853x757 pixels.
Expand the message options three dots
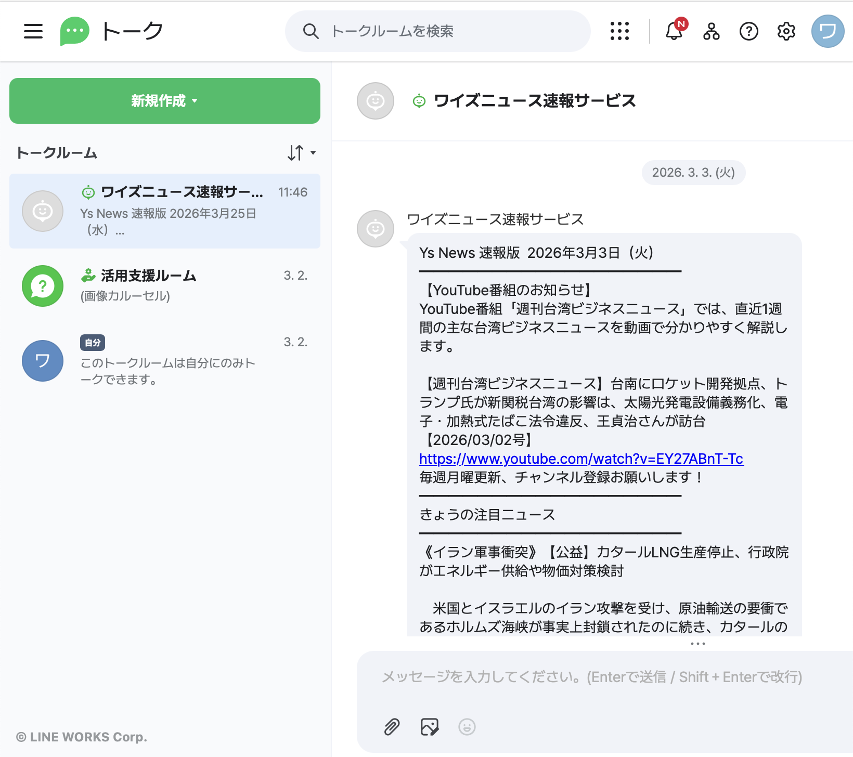697,644
